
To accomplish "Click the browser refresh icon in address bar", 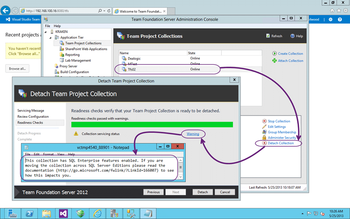I will coord(108,11).
